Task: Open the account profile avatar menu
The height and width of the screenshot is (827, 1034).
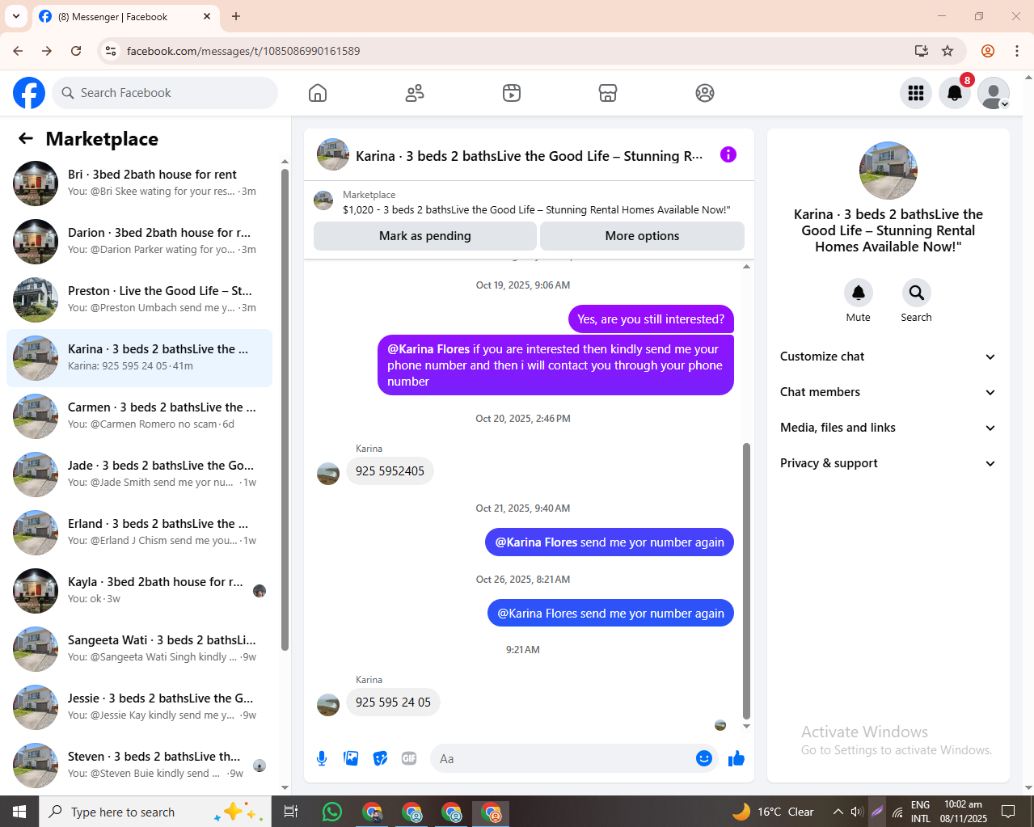Action: click(994, 93)
